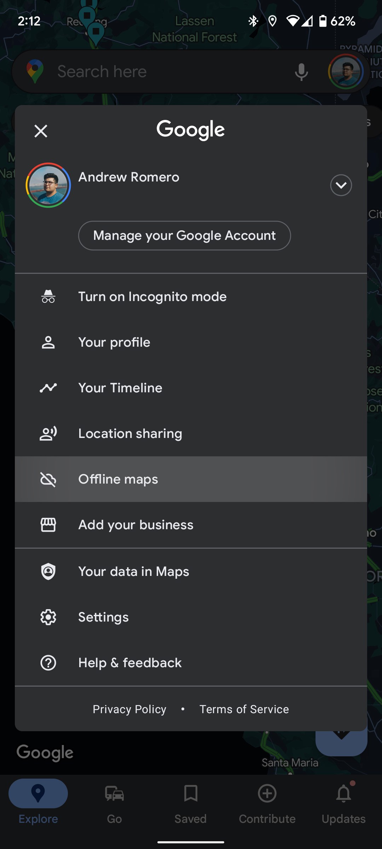Tap the microphone voice search icon

pyautogui.click(x=301, y=72)
